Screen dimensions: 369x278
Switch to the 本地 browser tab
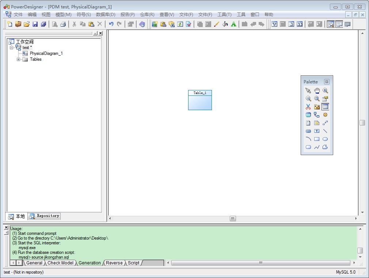click(x=16, y=216)
